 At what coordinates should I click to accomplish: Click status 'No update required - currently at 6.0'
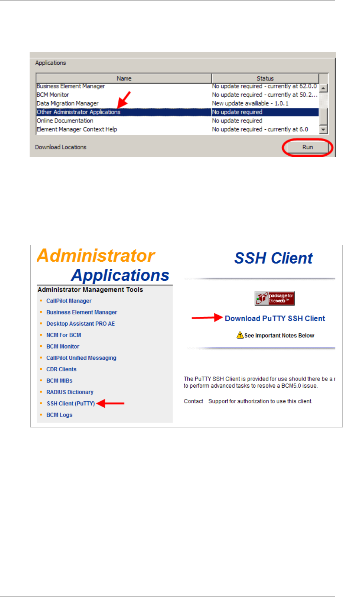point(260,129)
